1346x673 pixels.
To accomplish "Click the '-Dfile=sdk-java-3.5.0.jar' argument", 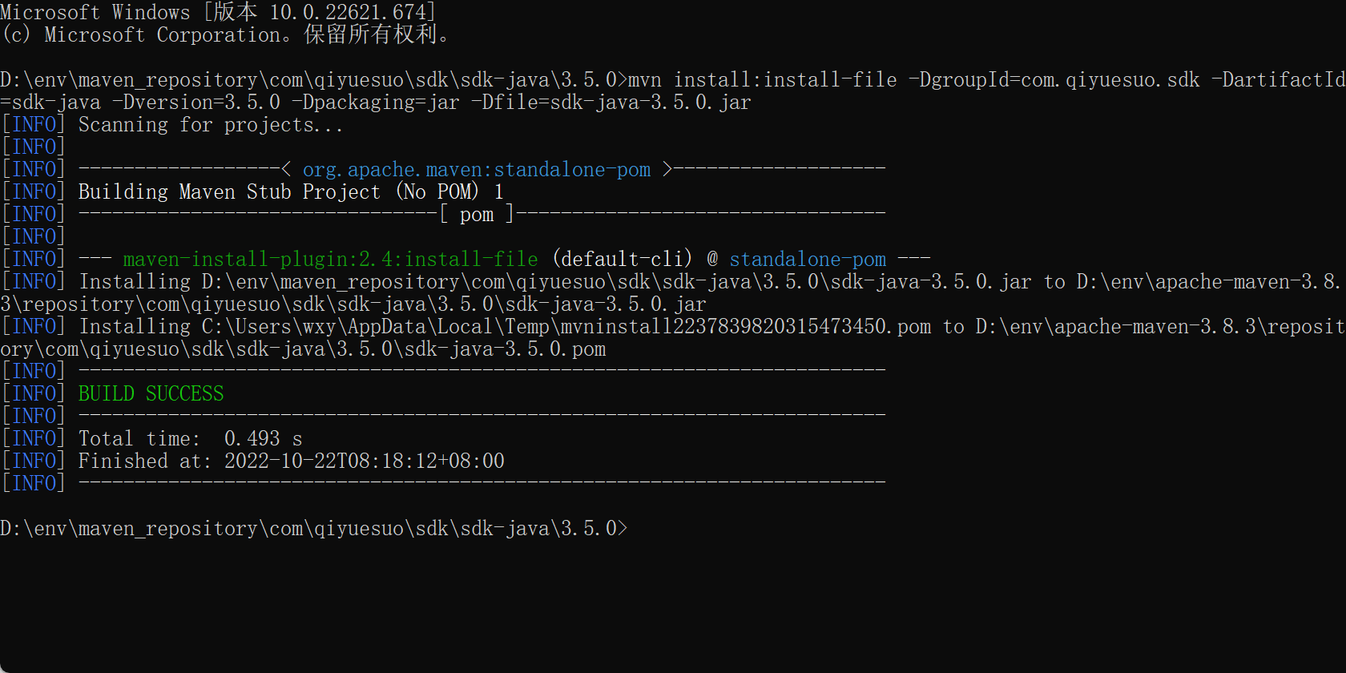I will (x=615, y=102).
